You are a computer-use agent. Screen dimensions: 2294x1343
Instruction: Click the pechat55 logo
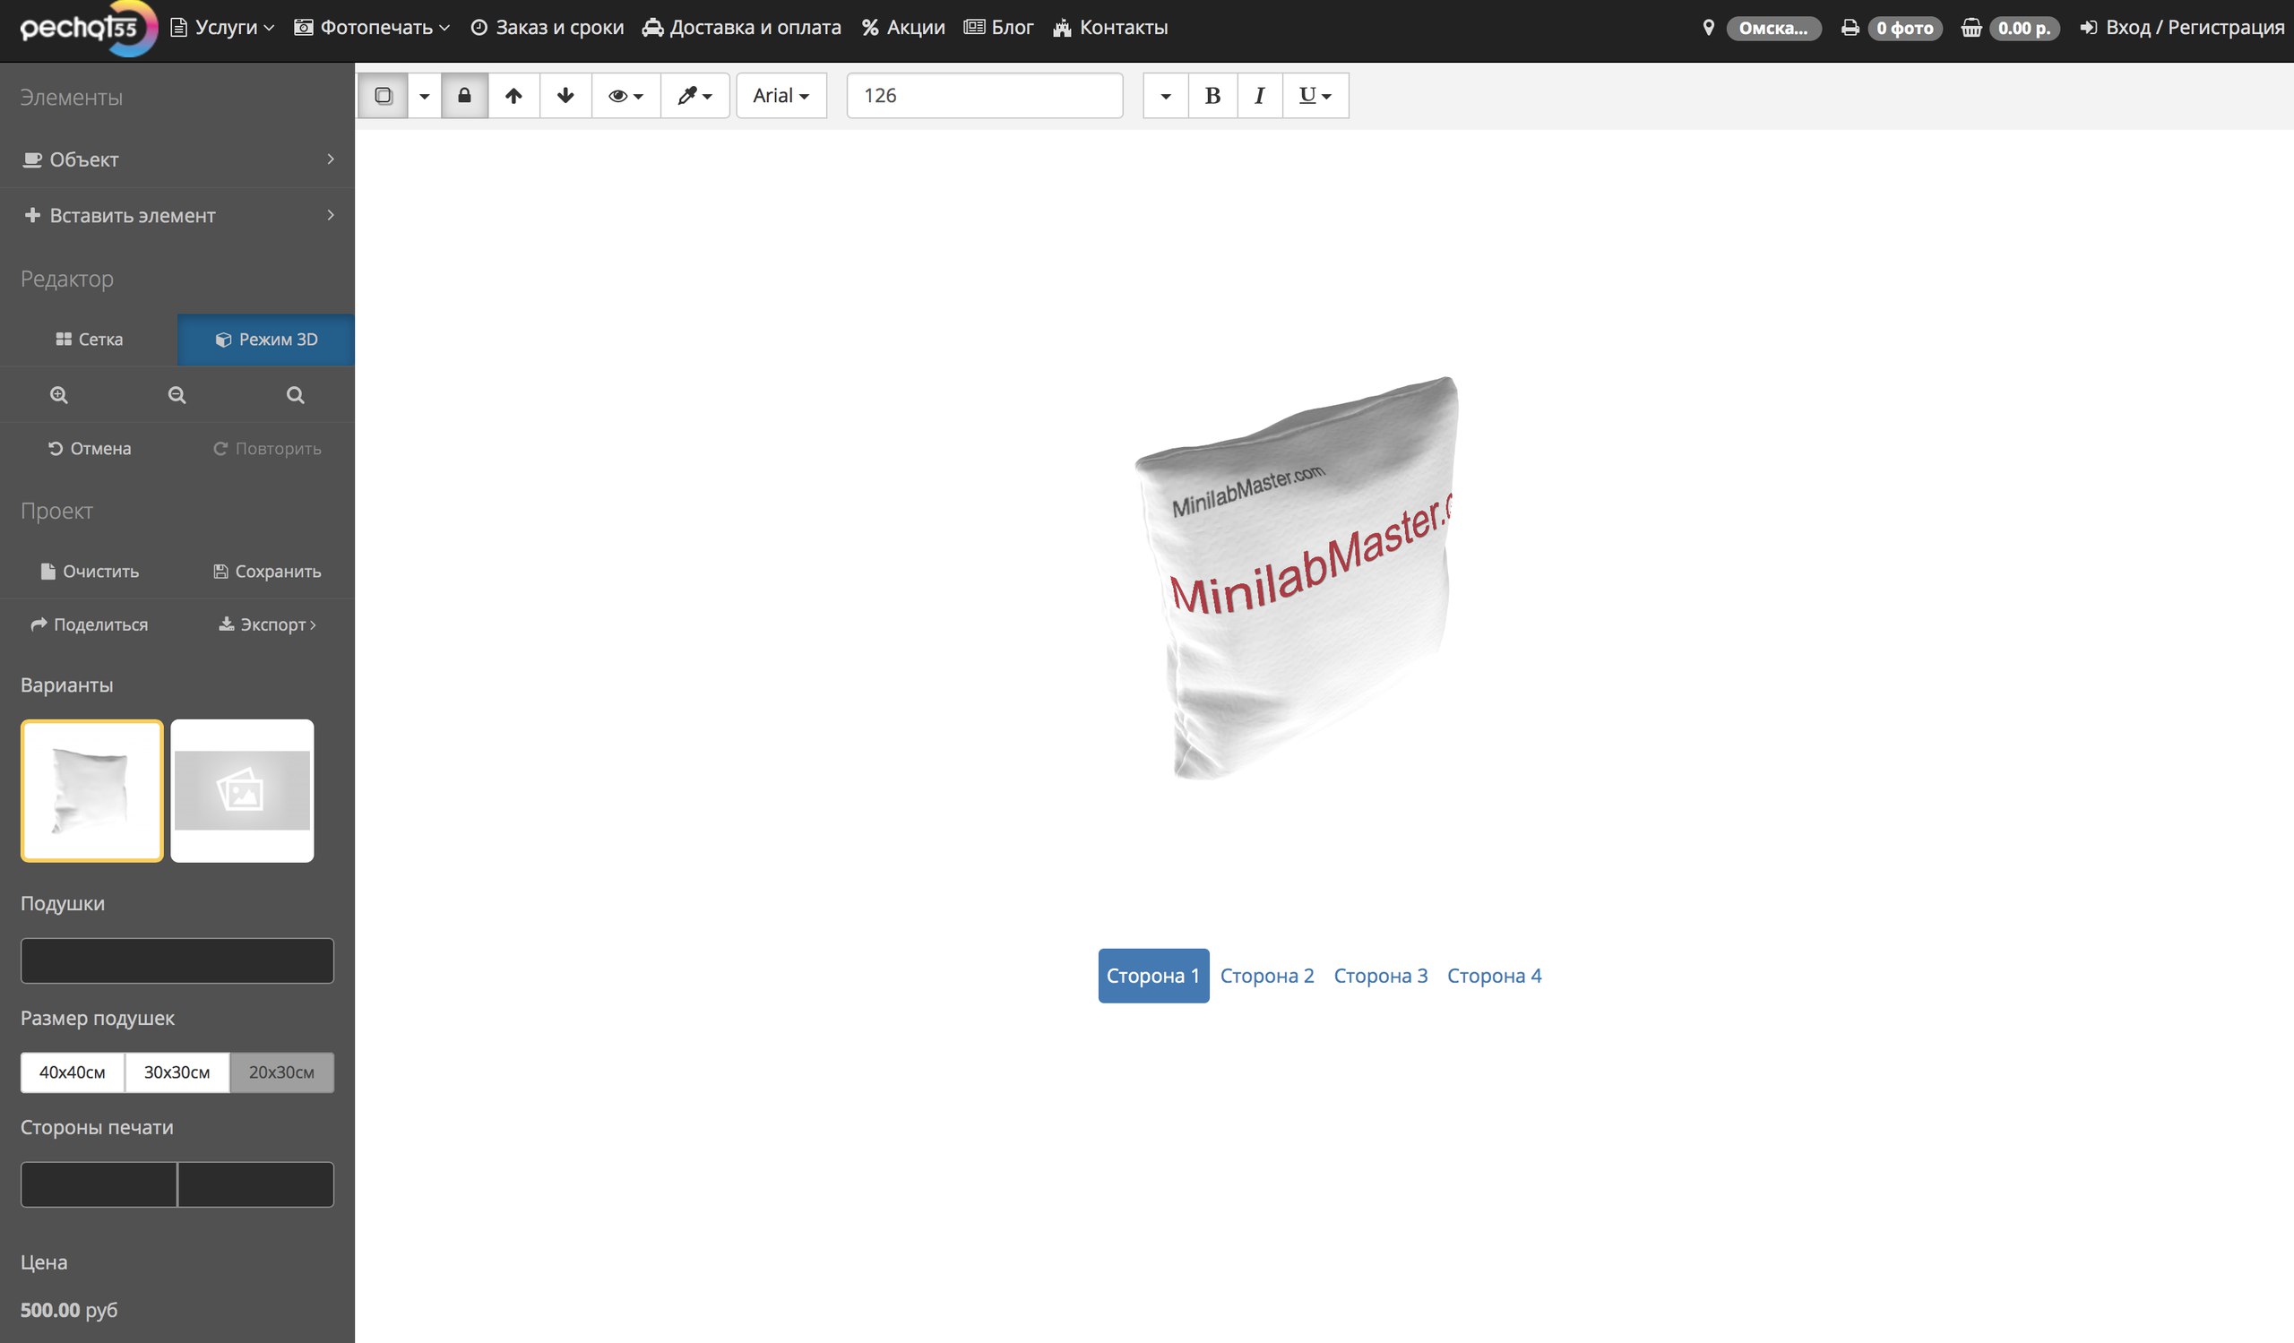pyautogui.click(x=90, y=27)
